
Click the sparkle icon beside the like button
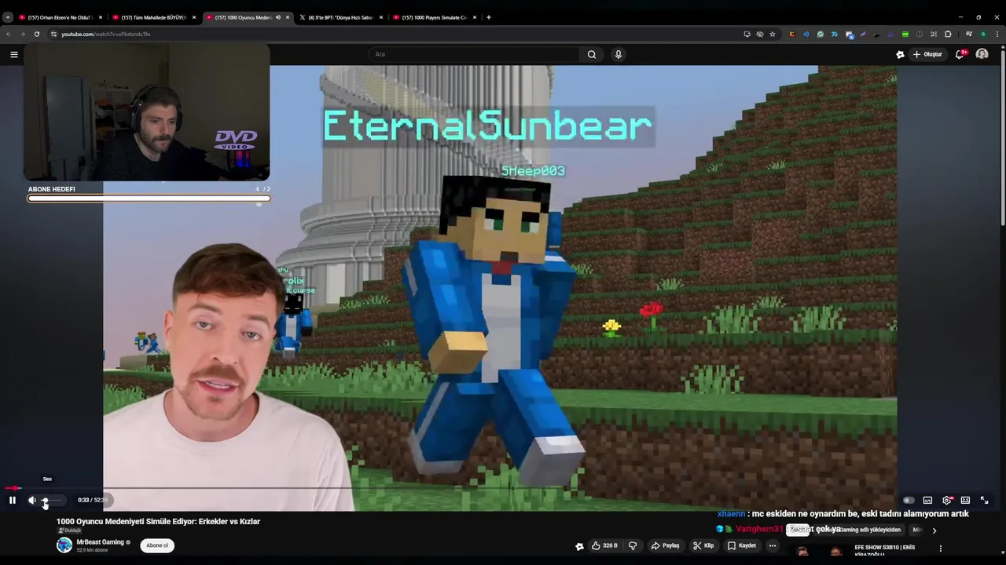tap(579, 546)
